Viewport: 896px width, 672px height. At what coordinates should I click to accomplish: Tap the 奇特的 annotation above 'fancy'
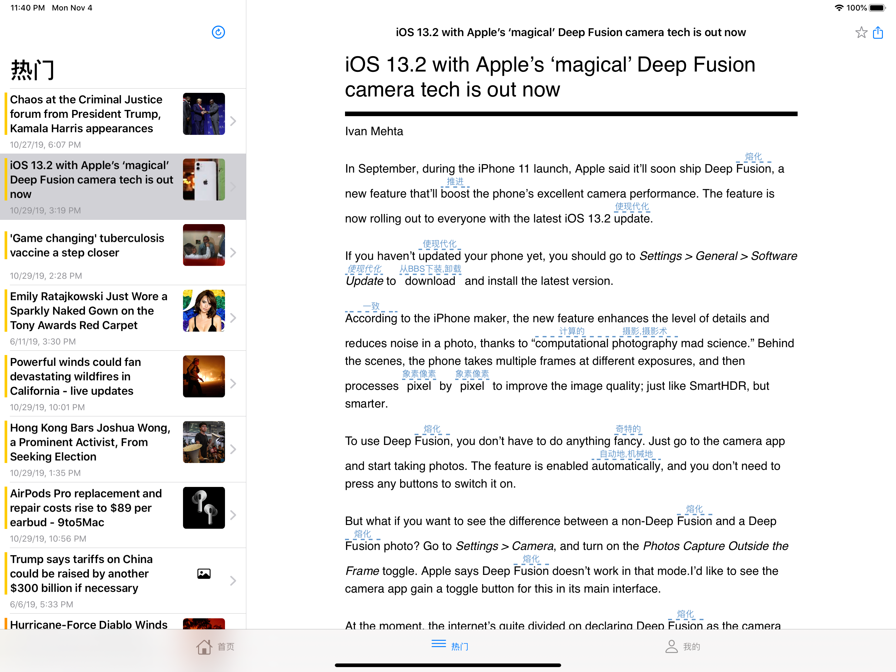[628, 429]
